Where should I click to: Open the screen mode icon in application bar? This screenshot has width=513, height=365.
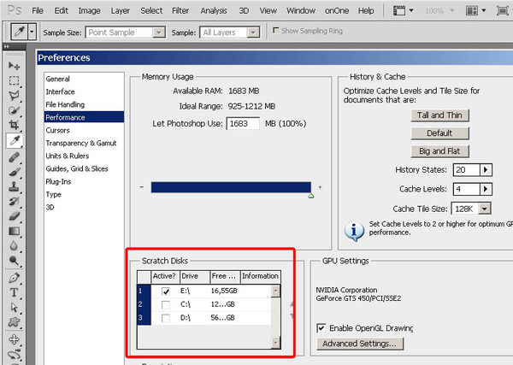(503, 11)
